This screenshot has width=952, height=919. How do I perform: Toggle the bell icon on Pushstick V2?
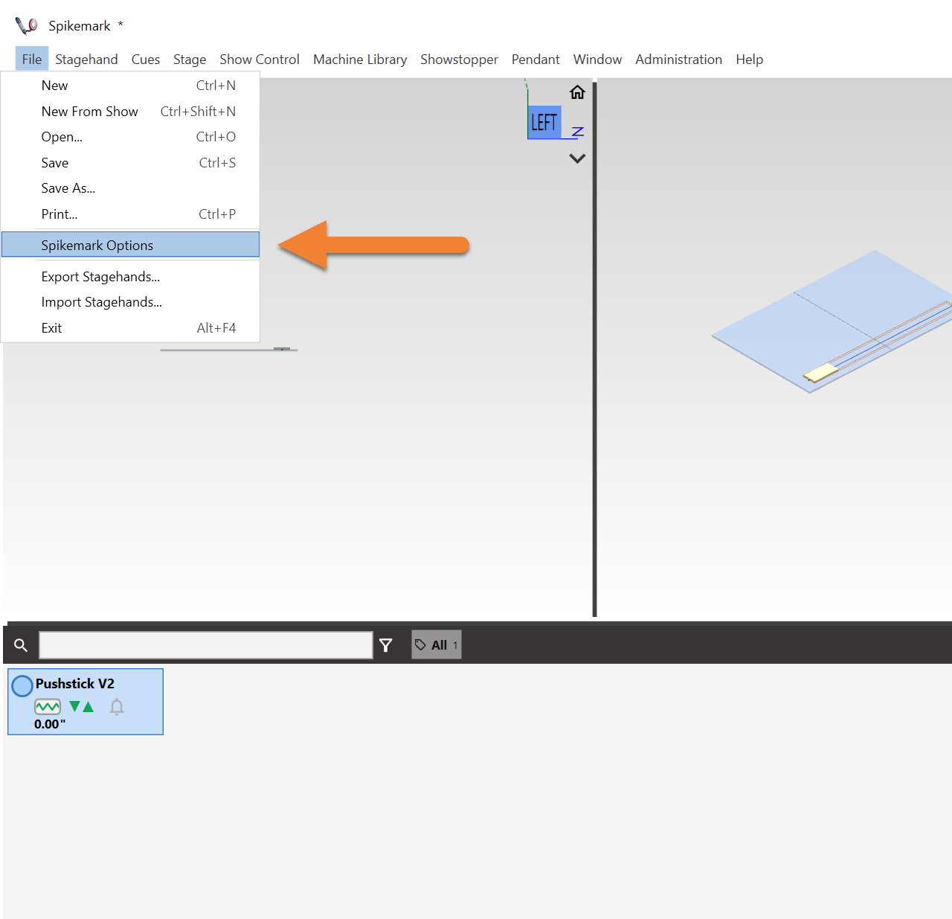click(117, 707)
